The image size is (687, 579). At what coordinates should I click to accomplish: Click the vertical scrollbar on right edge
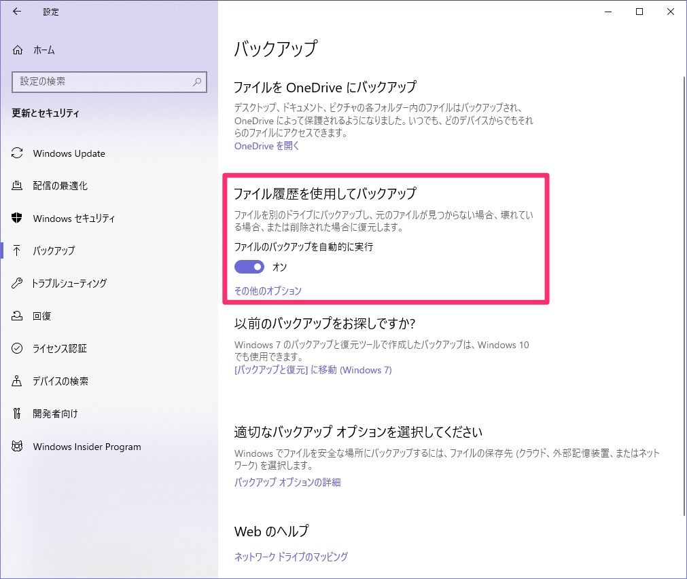coord(684,296)
